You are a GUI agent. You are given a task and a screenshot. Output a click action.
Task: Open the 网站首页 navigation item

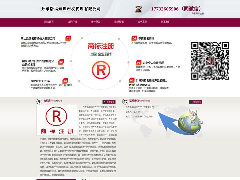49,22
